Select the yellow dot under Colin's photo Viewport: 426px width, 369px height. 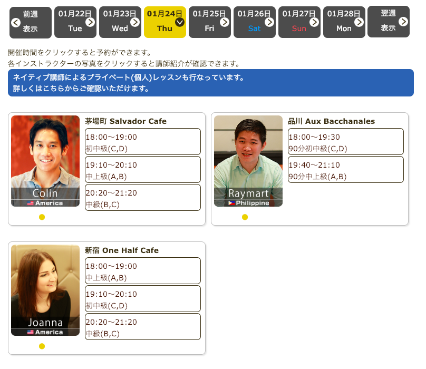42,217
